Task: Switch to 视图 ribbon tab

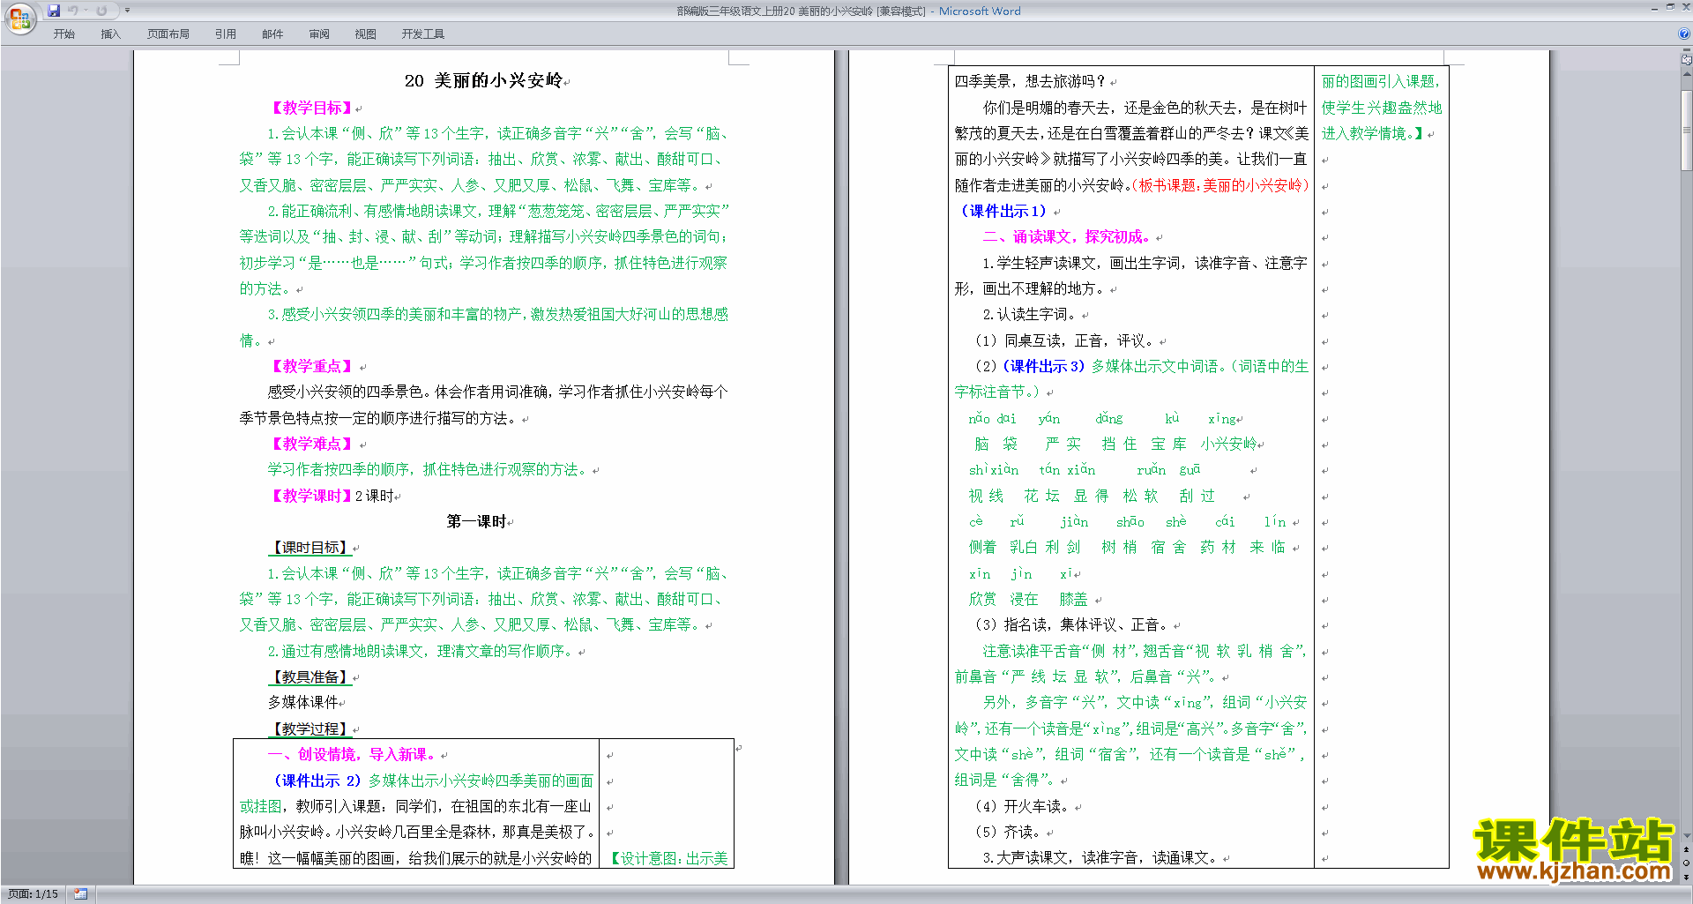Action: pyautogui.click(x=366, y=34)
